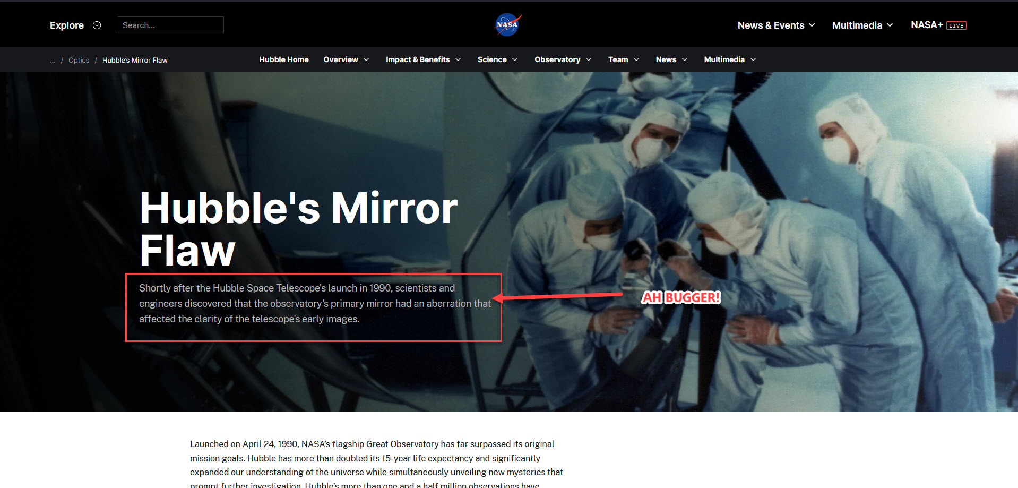Expand the top bar Multimedia dropdown
1018x488 pixels.
point(862,25)
